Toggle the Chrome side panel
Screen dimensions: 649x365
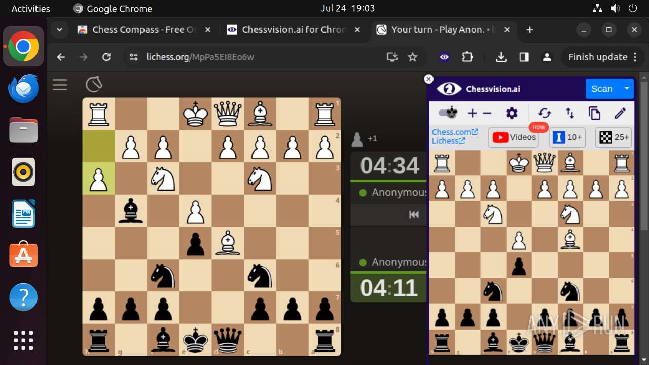coord(524,57)
